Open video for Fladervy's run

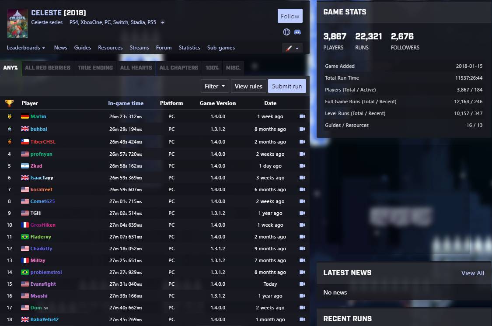(302, 237)
